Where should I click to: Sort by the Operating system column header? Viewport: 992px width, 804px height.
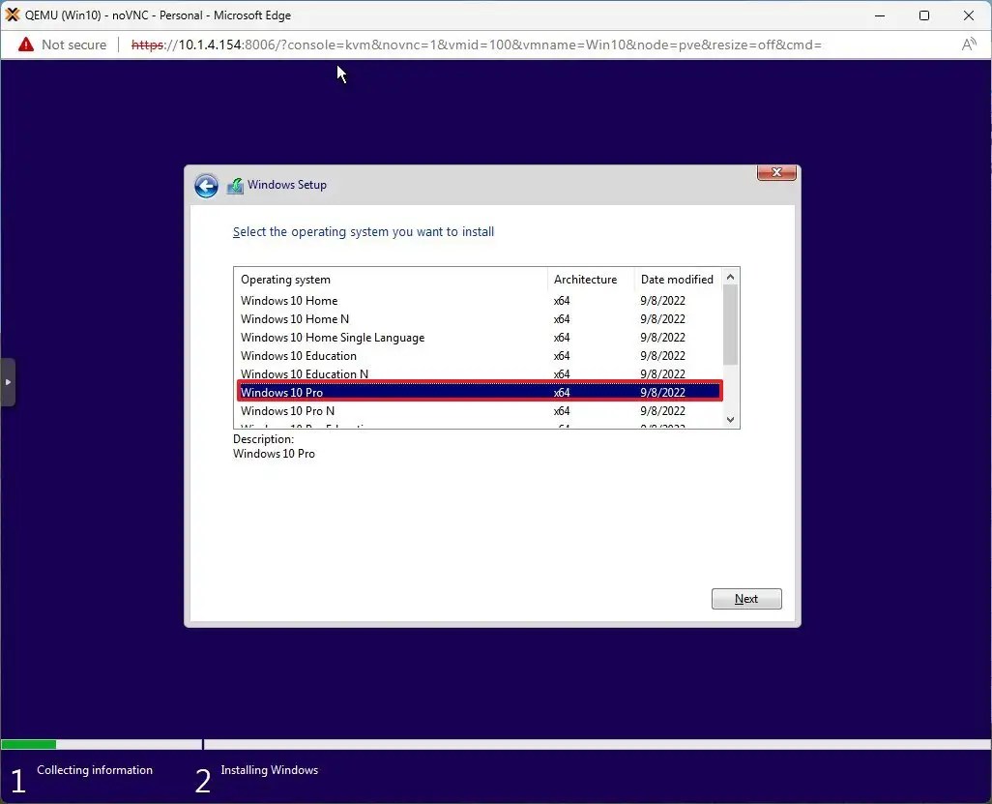point(286,279)
